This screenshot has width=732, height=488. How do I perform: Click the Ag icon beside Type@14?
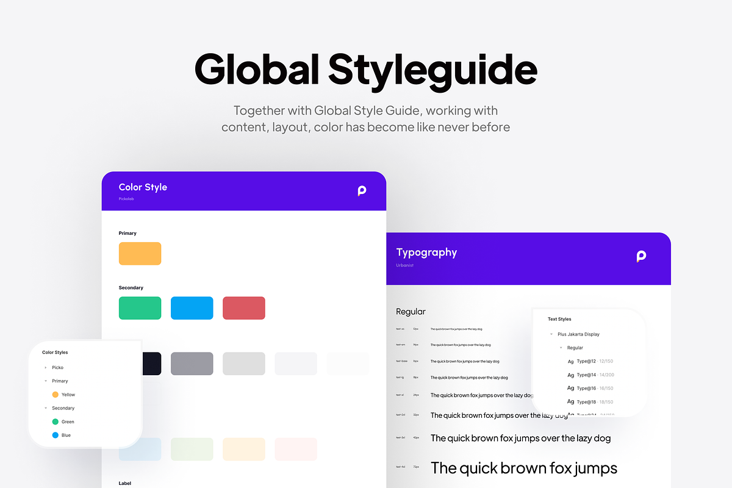pos(571,375)
